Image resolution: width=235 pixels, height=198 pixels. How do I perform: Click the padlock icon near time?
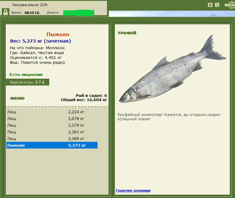click(5, 12)
